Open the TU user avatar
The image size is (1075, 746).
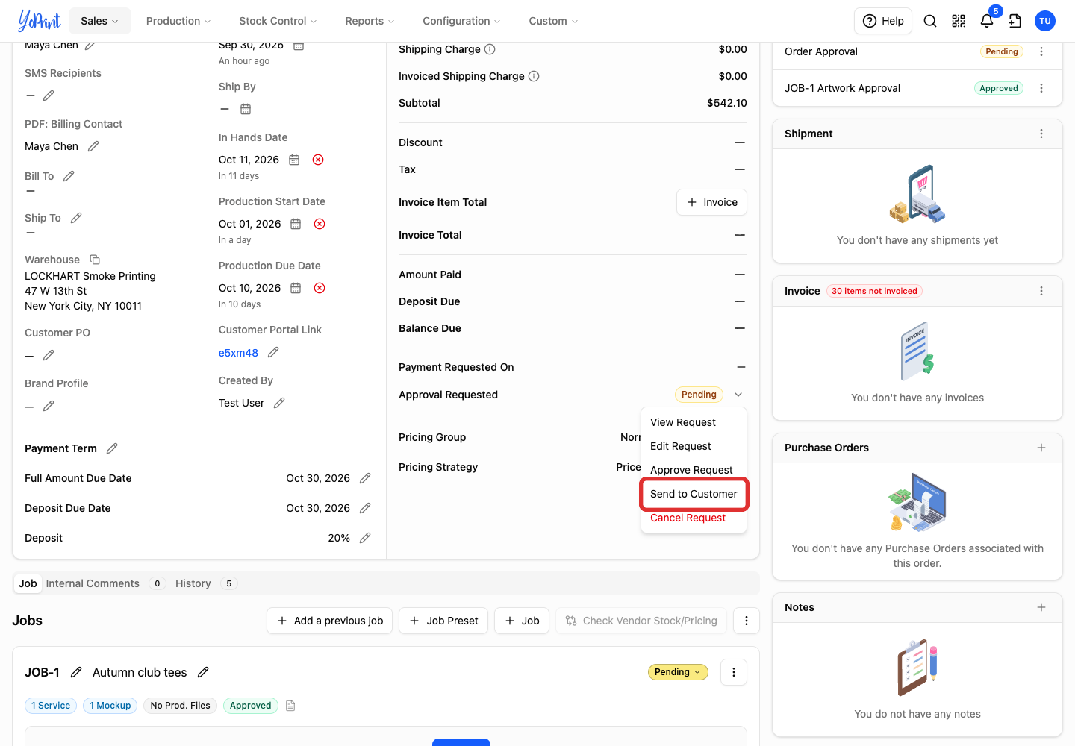pos(1045,21)
